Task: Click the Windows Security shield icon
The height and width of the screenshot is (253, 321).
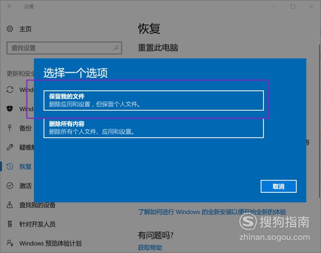Action: point(10,108)
